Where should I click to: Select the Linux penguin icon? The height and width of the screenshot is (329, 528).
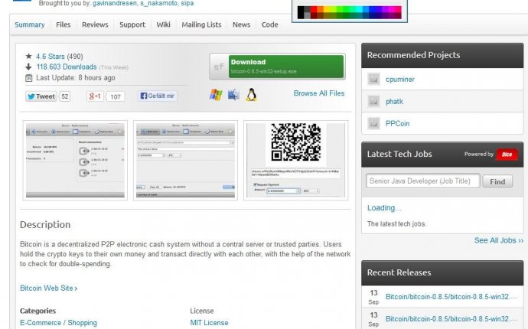pos(251,95)
